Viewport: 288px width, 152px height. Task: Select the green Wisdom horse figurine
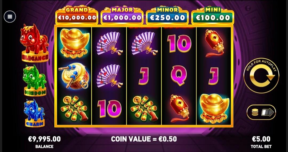[35, 80]
